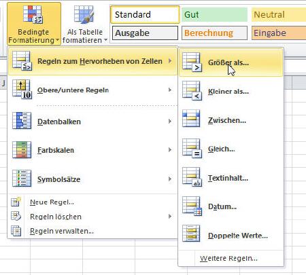Viewport: 306px width, 275px height.
Task: Select the Zwischen rule icon
Action: [191, 118]
